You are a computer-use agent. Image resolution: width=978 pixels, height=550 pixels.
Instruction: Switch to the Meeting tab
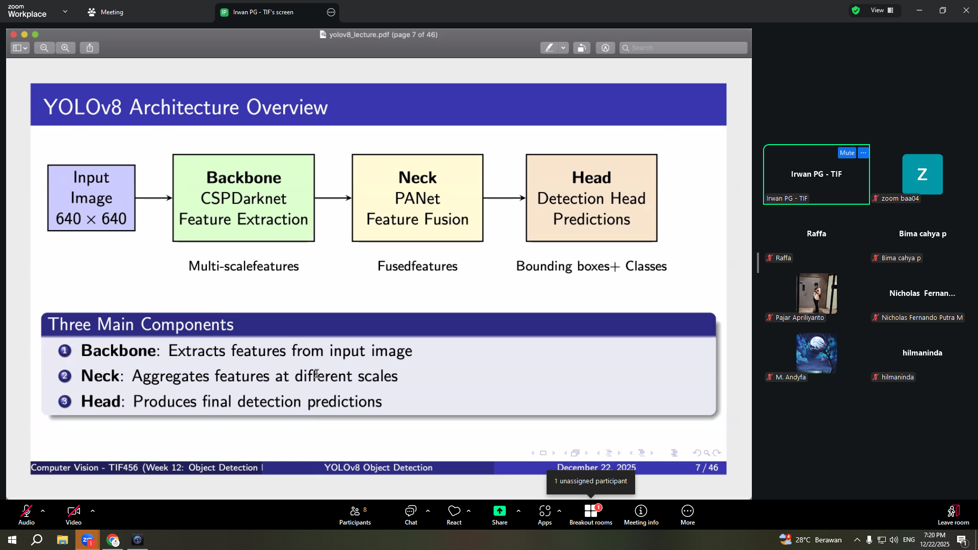105,12
